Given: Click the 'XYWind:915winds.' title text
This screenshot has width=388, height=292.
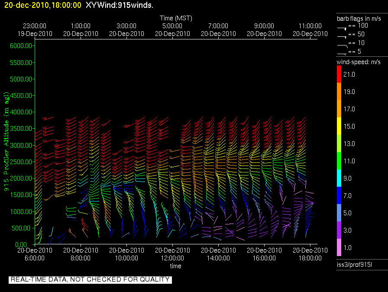Looking at the screenshot, I should click(x=120, y=5).
